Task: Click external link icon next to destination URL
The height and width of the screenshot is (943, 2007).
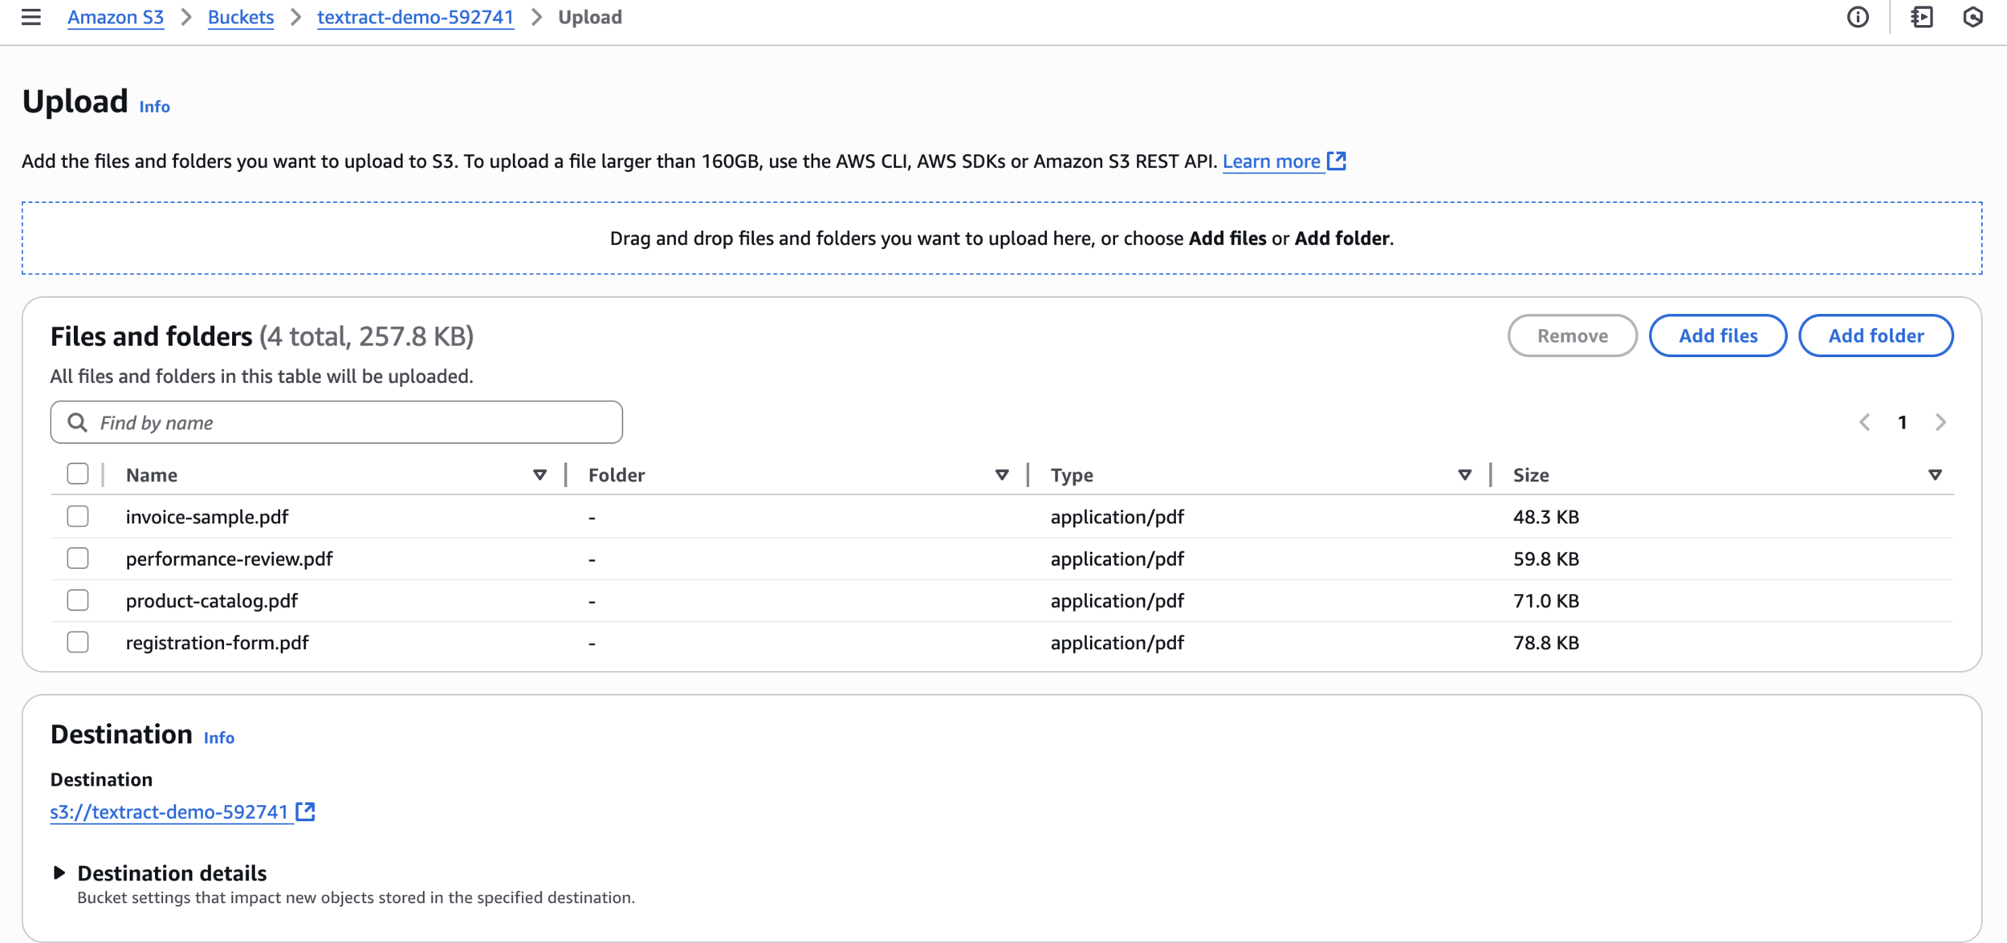Action: tap(305, 811)
